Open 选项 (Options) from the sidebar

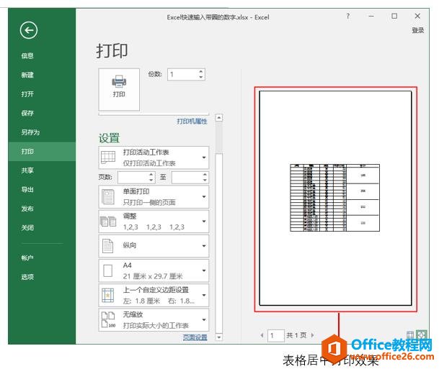[27, 277]
